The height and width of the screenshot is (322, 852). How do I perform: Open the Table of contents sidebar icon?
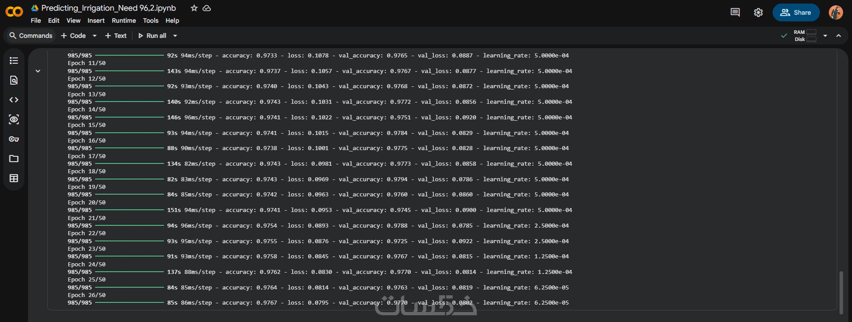14,61
